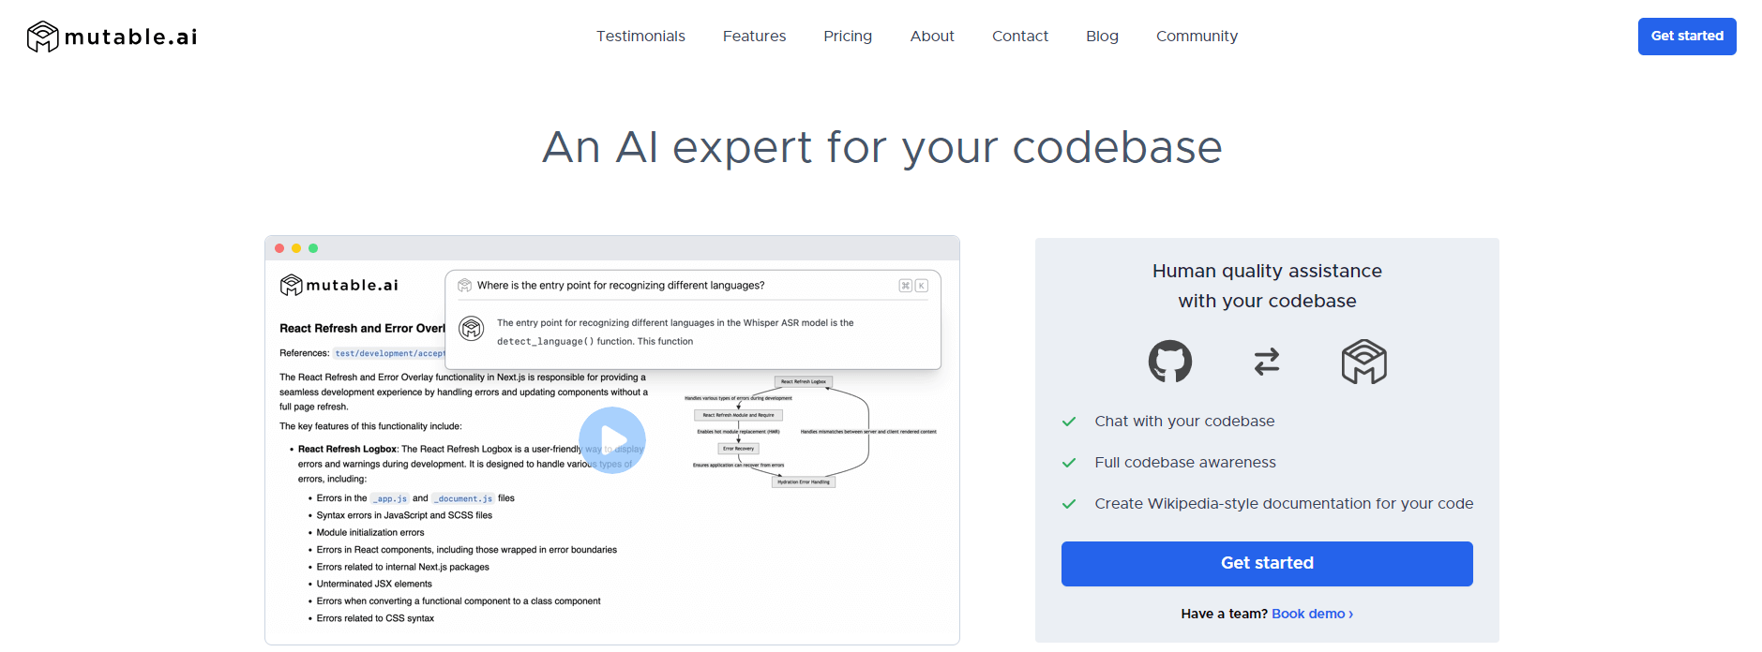
Task: Click the _app.js code tag
Action: tap(389, 498)
